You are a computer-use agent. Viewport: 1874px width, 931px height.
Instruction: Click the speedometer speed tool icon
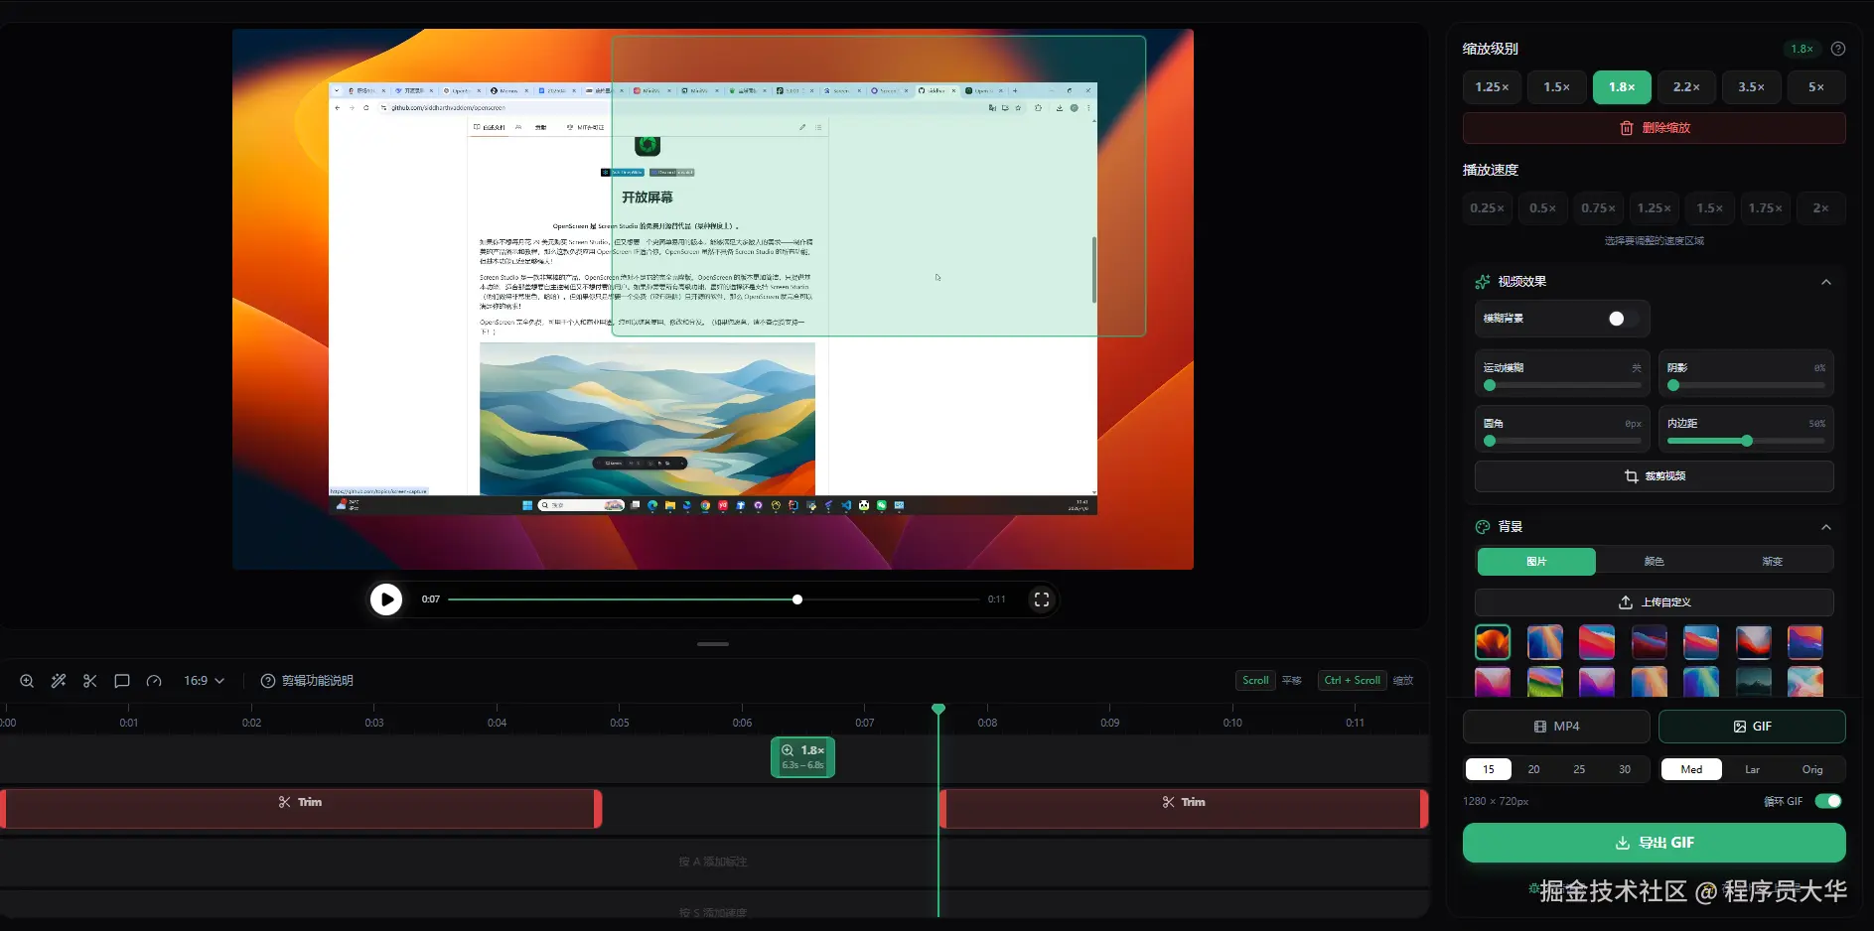(x=154, y=681)
